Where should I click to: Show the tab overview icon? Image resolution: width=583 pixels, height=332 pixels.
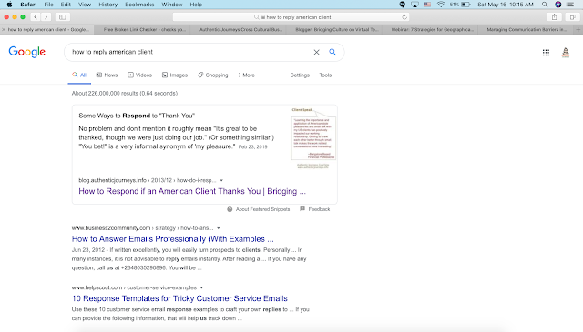tap(573, 17)
